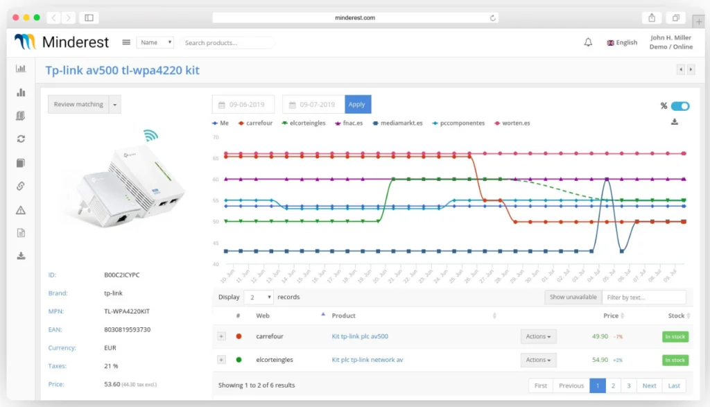The image size is (710, 407).
Task: Toggle pccomponentes series in chart legend
Action: (x=458, y=123)
